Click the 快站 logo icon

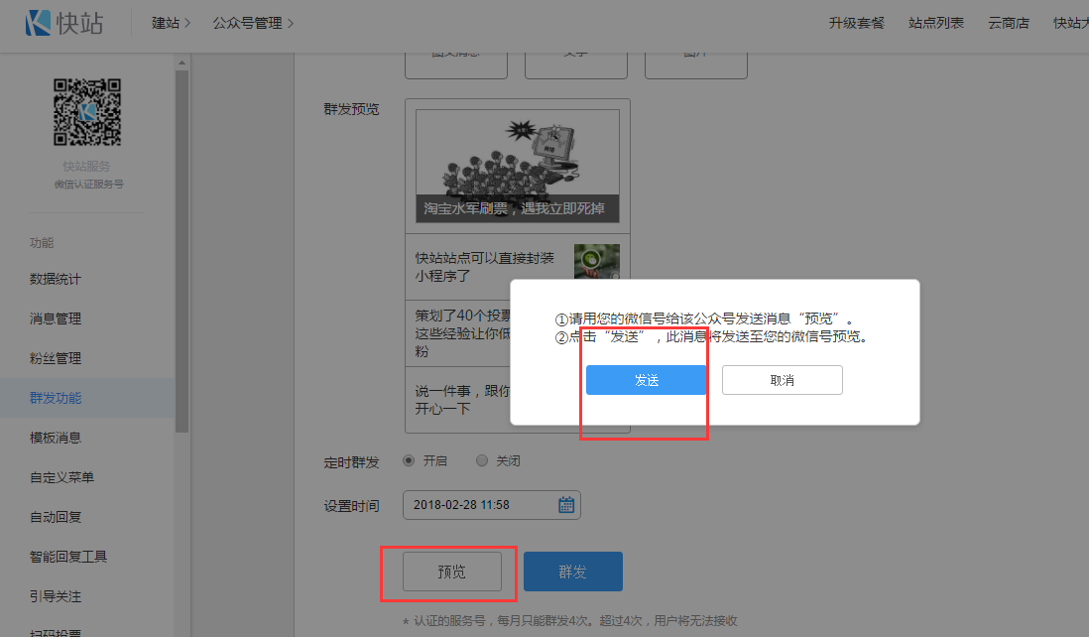39,23
